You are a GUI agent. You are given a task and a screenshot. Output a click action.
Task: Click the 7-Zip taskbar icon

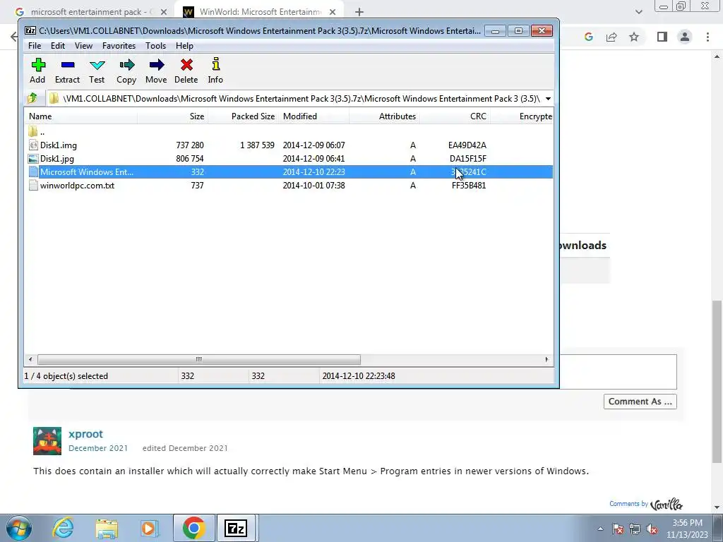[236, 528]
